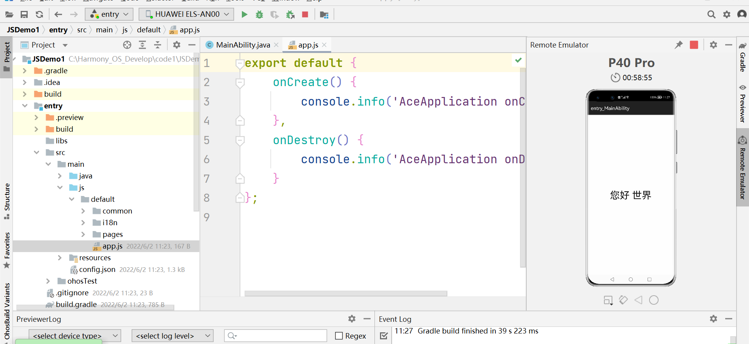Expand the .gradle folder
The width and height of the screenshot is (749, 344).
click(25, 71)
